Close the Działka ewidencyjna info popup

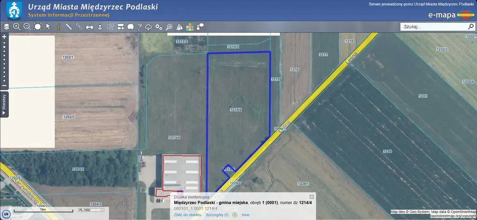point(312,197)
